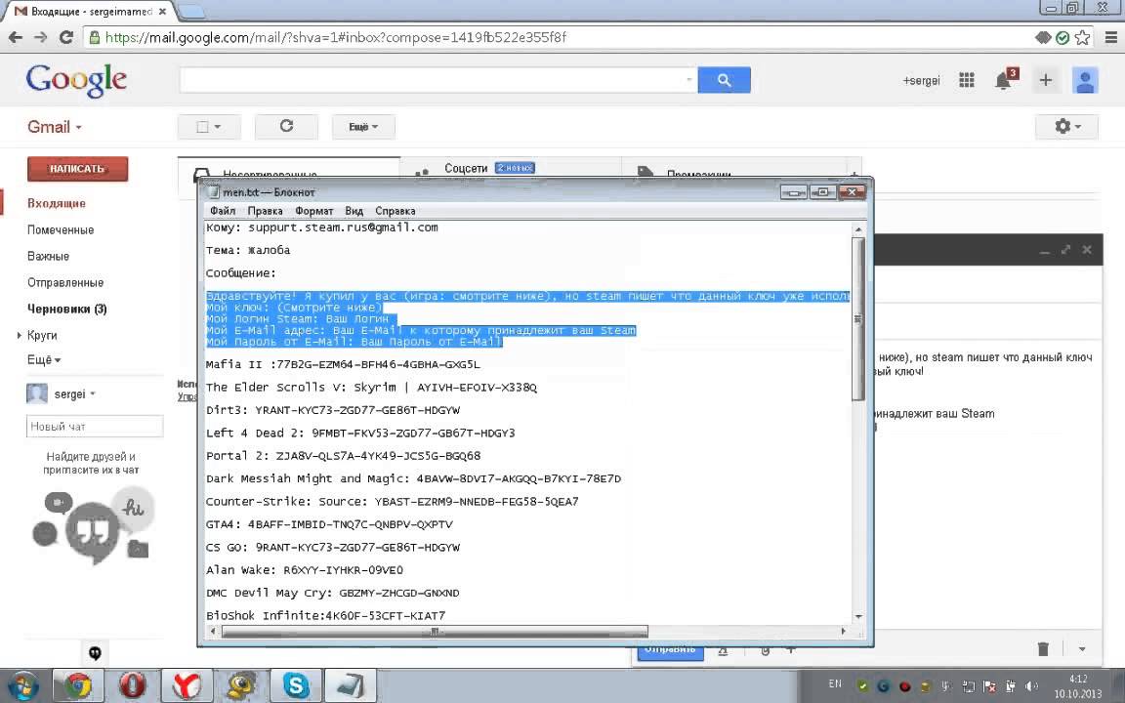Open the select checkbox dropdown arrow
The height and width of the screenshot is (703, 1125).
218,127
